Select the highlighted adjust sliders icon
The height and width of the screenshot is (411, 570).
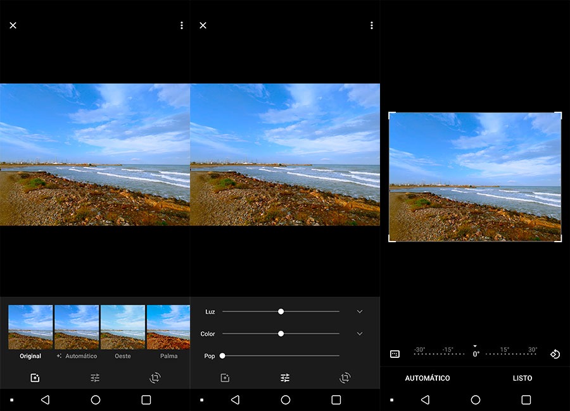(284, 377)
